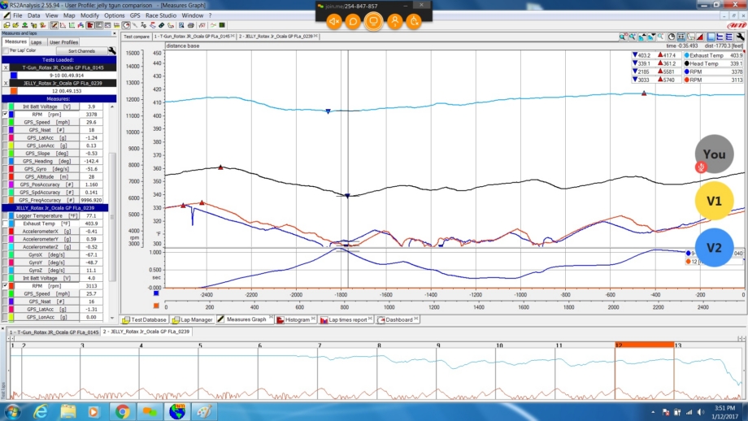Switch to the Laps tab
This screenshot has width=748, height=421.
click(37, 42)
